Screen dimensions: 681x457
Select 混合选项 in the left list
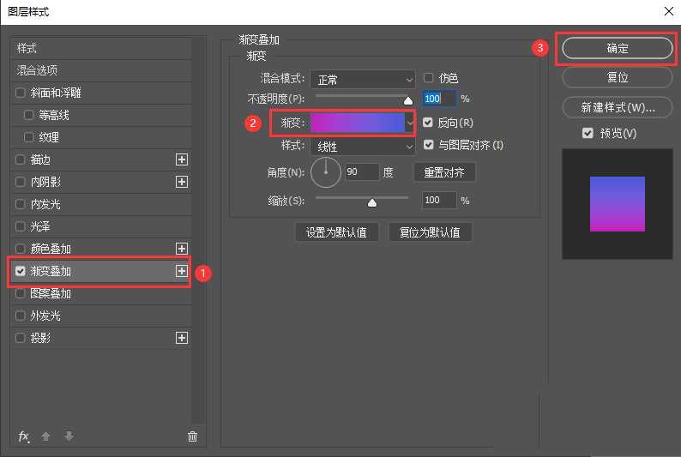[x=100, y=70]
